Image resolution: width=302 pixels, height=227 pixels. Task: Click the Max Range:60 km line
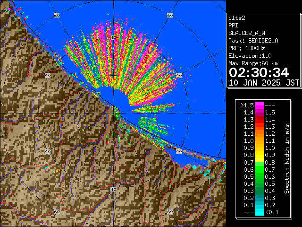tap(253, 63)
